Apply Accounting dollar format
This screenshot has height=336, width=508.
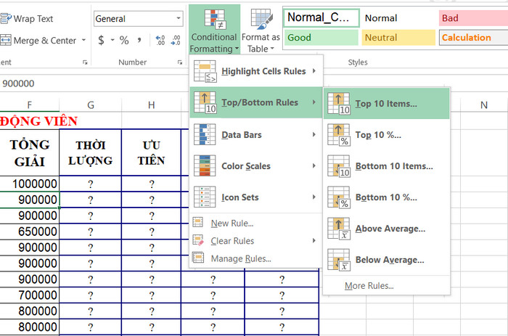pyautogui.click(x=101, y=40)
